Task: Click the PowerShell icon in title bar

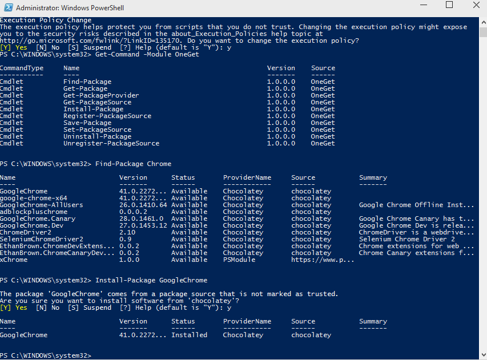Action: [x=9, y=7]
